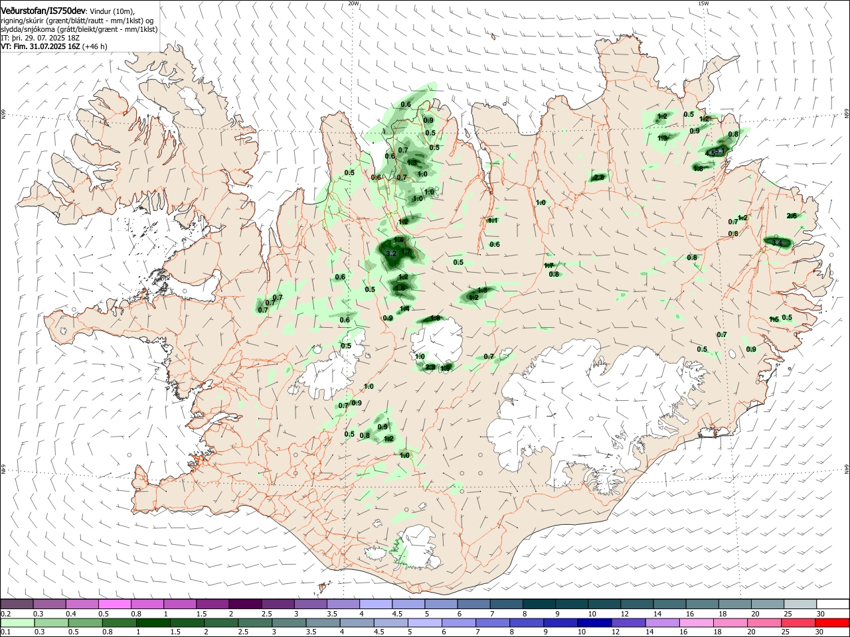Image resolution: width=850 pixels, height=637 pixels.
Task: Select upper-row pink swatch between 0.5 and 0.8
Action: click(x=114, y=604)
